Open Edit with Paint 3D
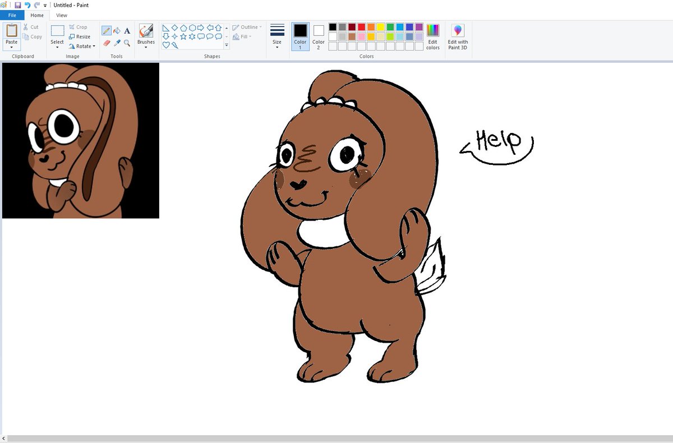 (458, 37)
